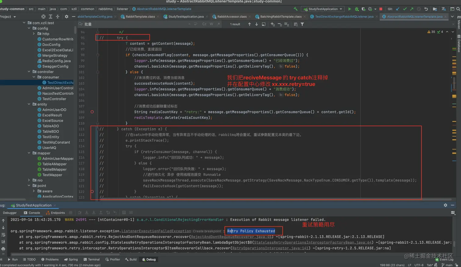461x267 pixels.
Task: Run StudyTestApplication with the green play icon
Action: pos(349,9)
